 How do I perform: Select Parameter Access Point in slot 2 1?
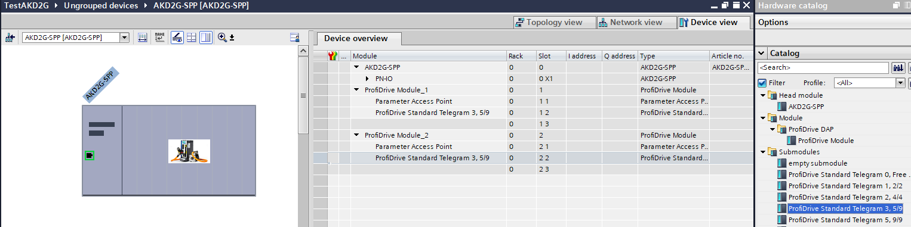point(413,147)
